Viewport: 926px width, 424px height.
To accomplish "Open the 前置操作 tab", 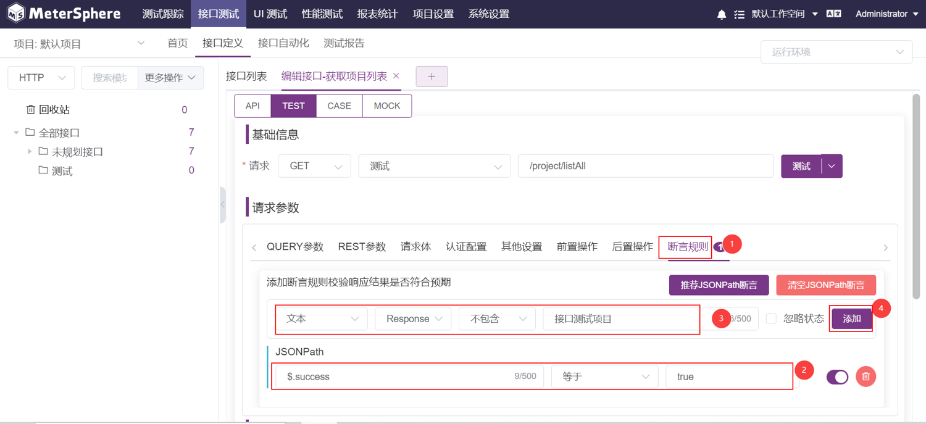I will click(577, 247).
